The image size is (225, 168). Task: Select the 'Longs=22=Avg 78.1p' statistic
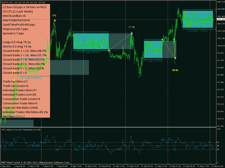pos(17,42)
